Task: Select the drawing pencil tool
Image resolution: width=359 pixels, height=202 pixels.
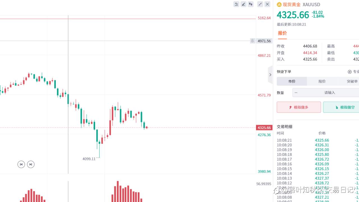Action: [x=243, y=4]
